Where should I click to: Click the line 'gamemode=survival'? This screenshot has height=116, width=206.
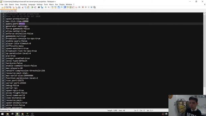coord(16,36)
